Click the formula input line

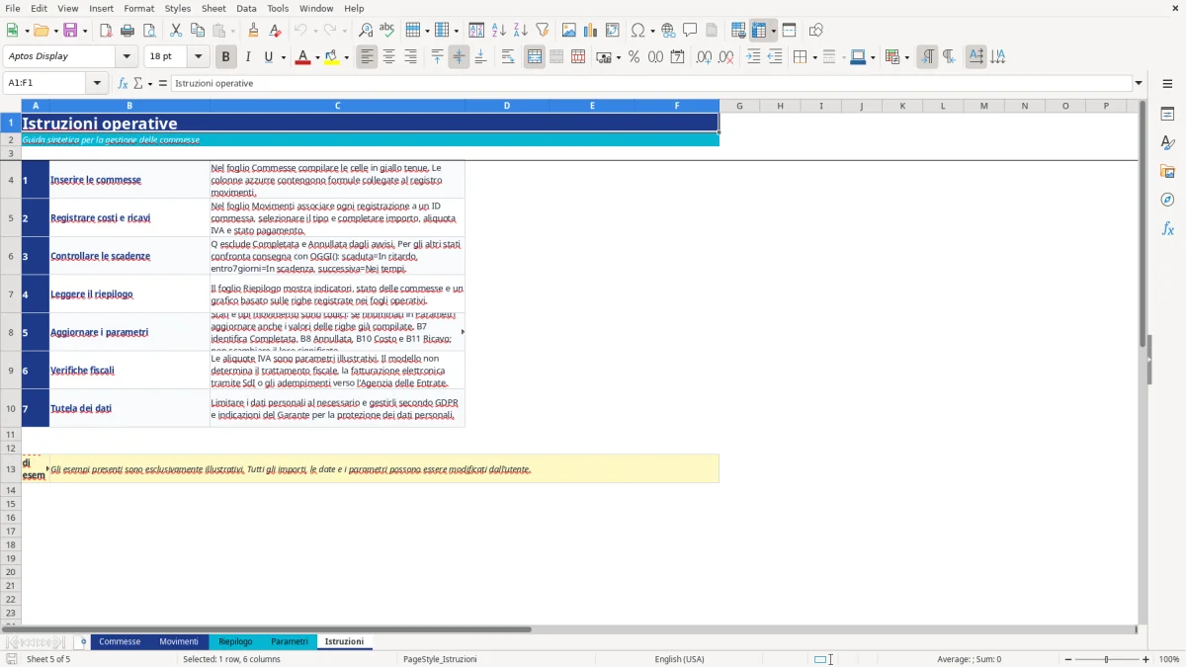(651, 83)
